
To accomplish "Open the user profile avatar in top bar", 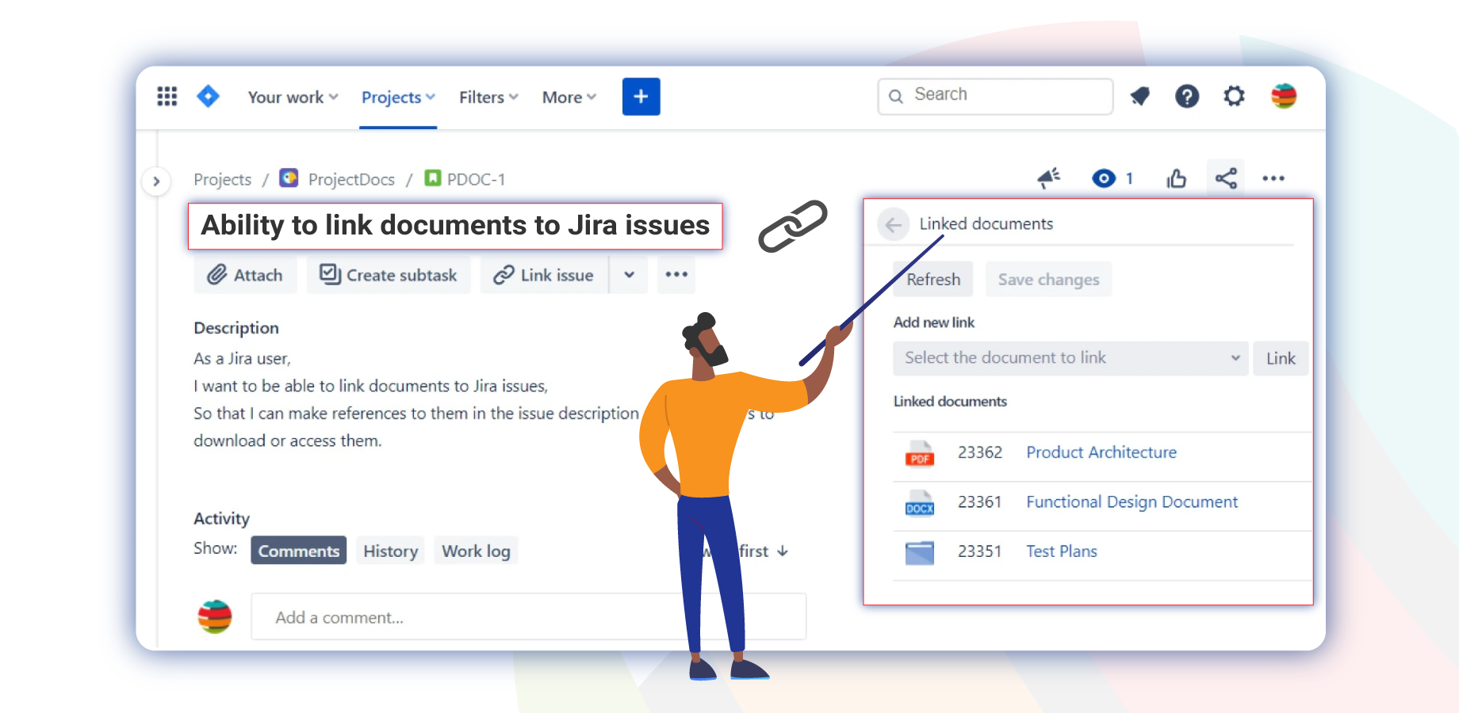I will tap(1284, 97).
